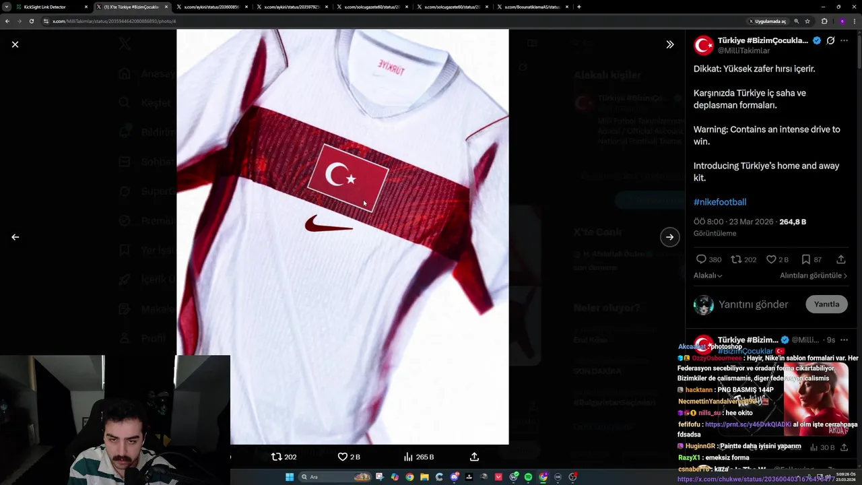Screen dimensions: 862x485
Task: Switch to x.com/BosunatiklamaAS/status tab
Action: pos(532,7)
